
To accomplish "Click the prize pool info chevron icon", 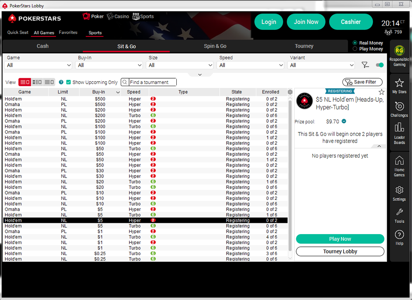I will tap(344, 122).
